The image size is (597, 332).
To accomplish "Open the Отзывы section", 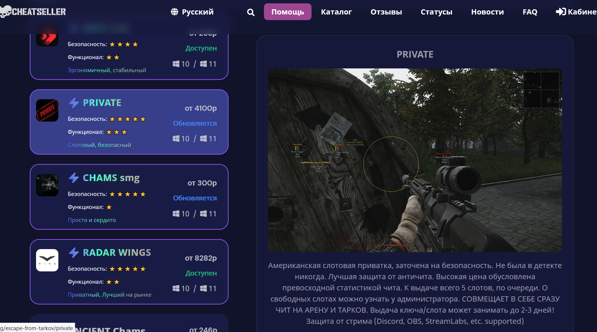I will (x=386, y=12).
